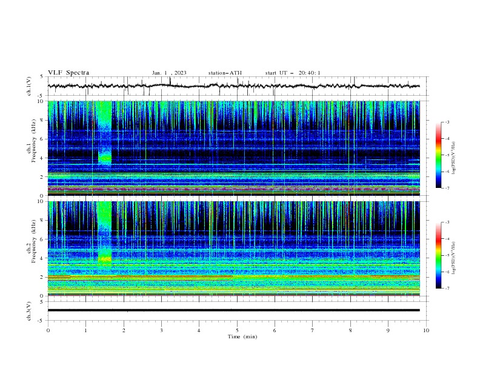
Task: Click the "3" tick label on Time axis
Action: tap(161, 330)
